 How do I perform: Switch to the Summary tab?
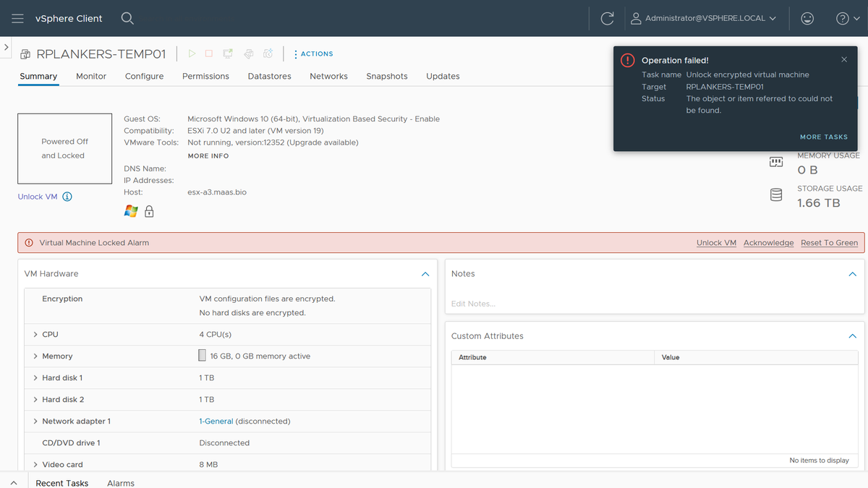pyautogui.click(x=38, y=76)
